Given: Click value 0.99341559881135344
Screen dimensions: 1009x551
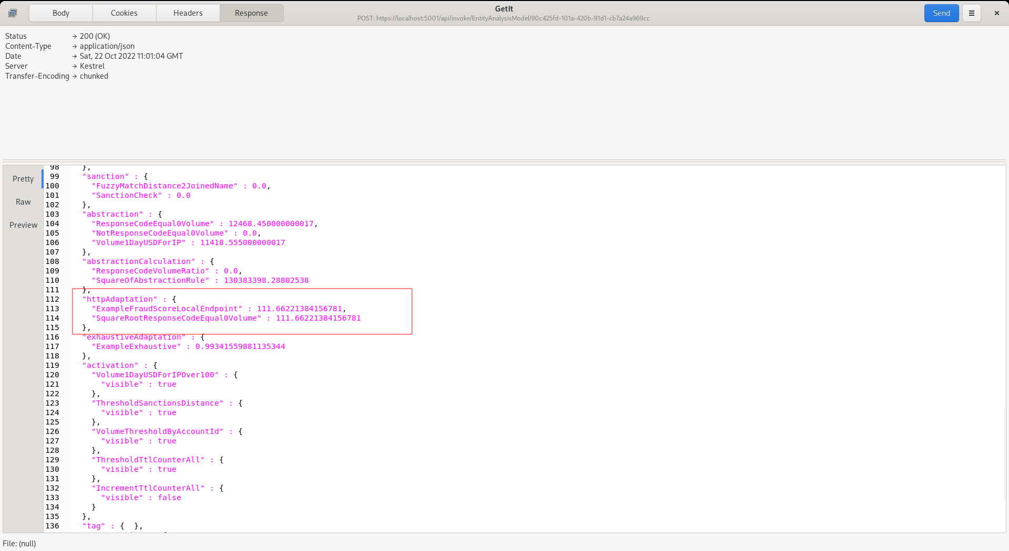Looking at the screenshot, I should [x=240, y=347].
